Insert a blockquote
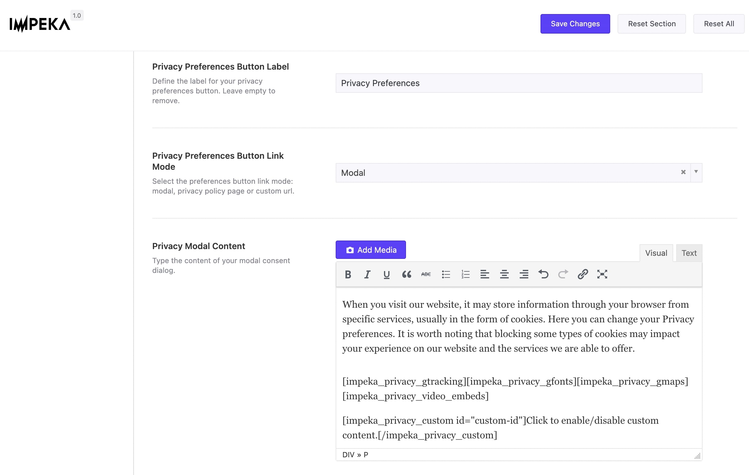 tap(407, 274)
